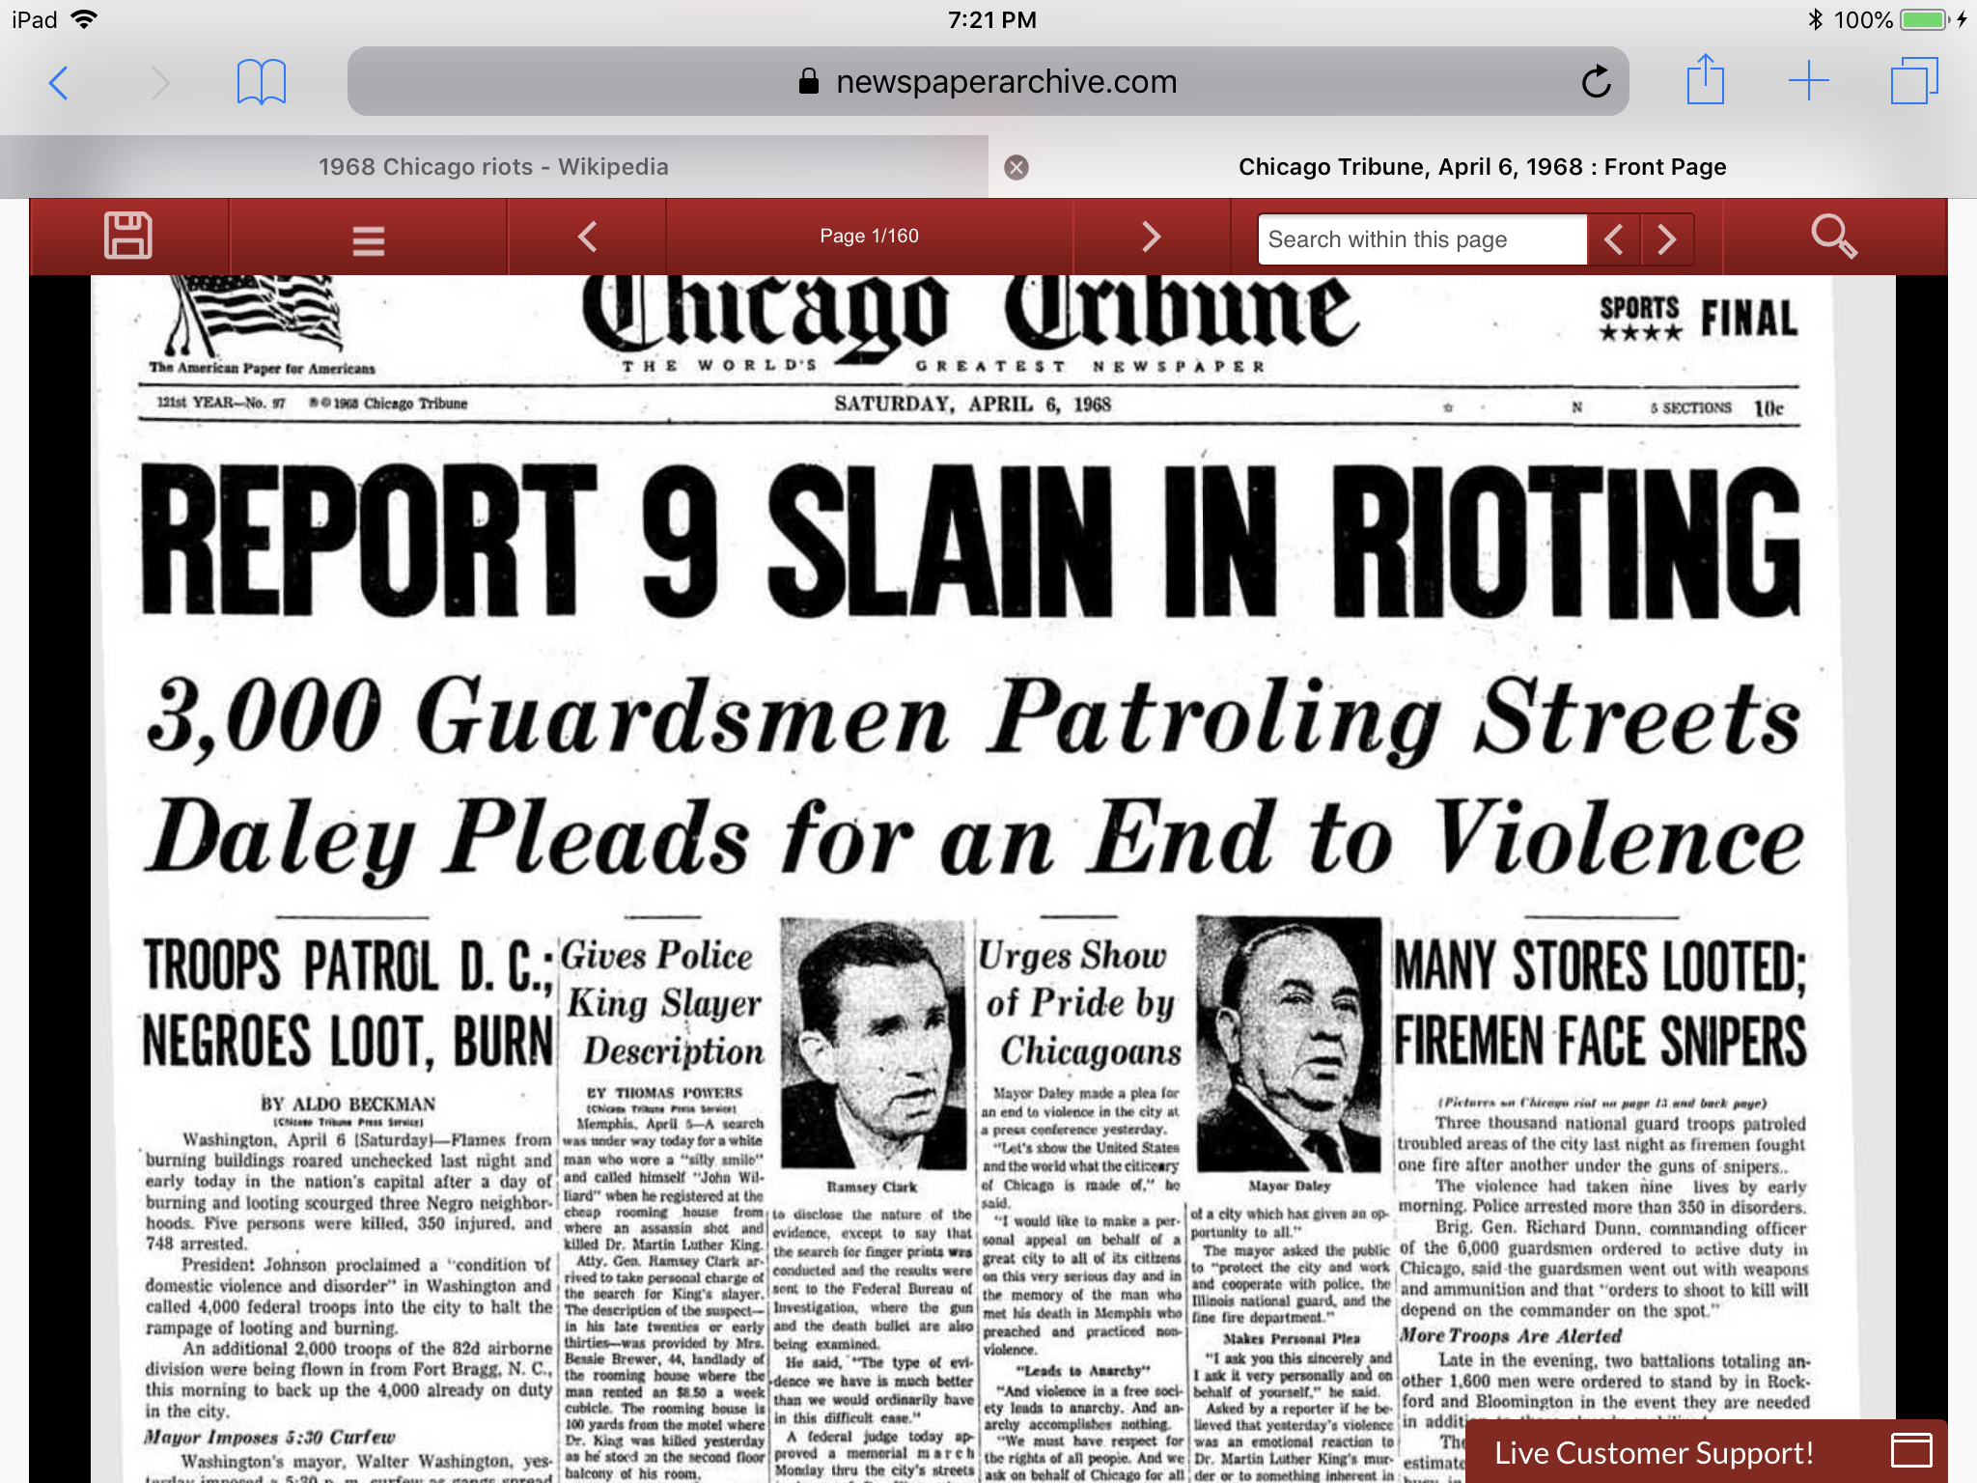This screenshot has width=1977, height=1483.
Task: Open Safari bookmarks book icon
Action: pyautogui.click(x=261, y=82)
